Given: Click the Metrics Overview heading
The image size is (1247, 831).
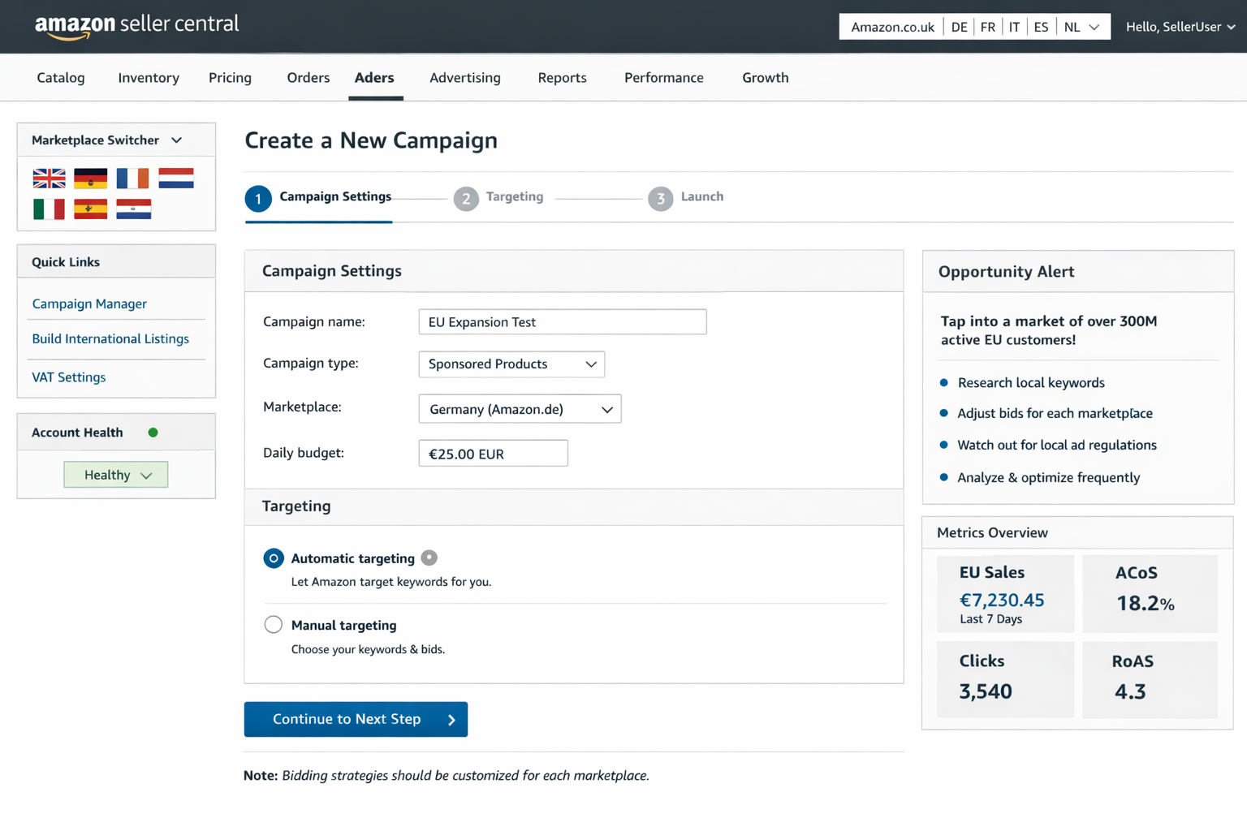Looking at the screenshot, I should tap(992, 532).
